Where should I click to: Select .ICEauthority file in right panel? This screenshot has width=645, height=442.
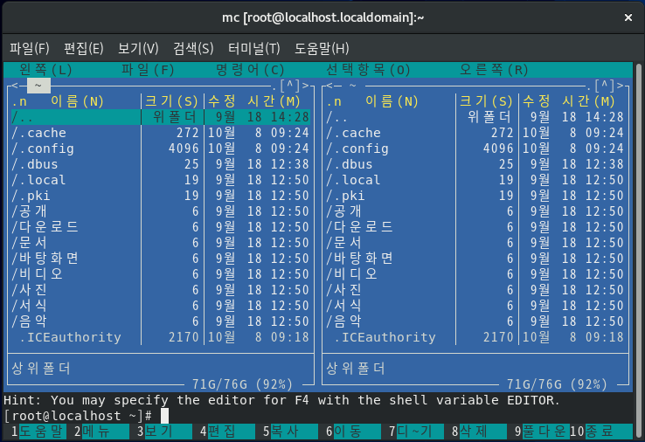(x=475, y=337)
